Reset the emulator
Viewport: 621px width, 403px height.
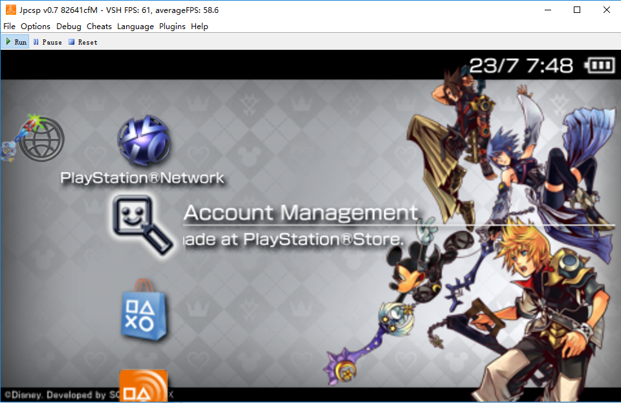(x=83, y=42)
